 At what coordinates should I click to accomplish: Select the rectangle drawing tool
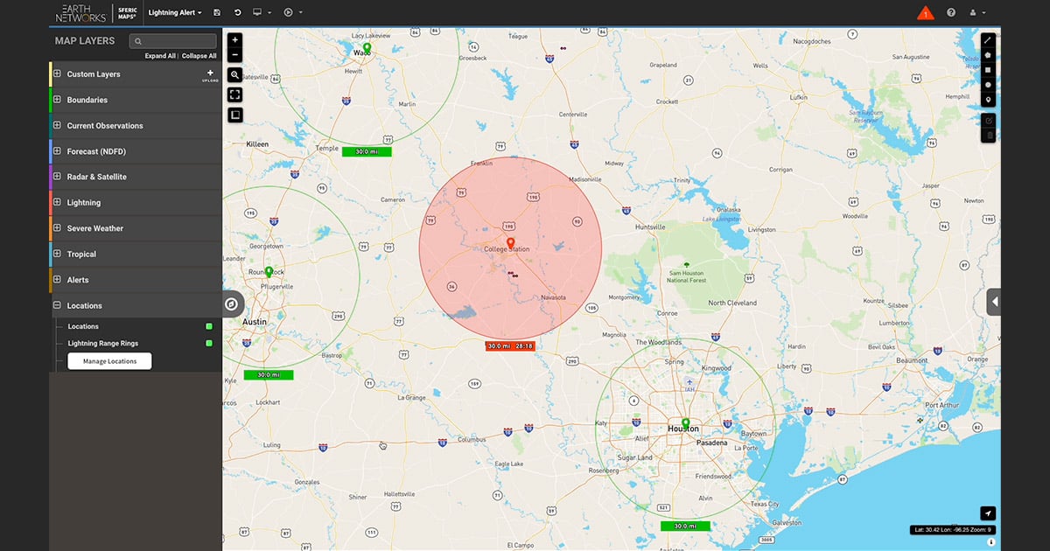point(988,70)
